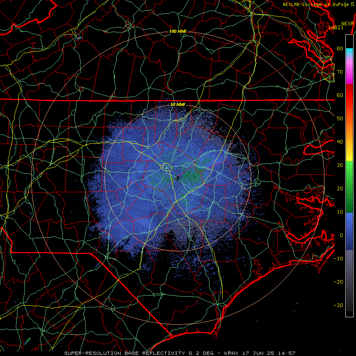356x356 pixels.
Task: Click the 40 value on the dBZ scale
Action: tap(340, 142)
